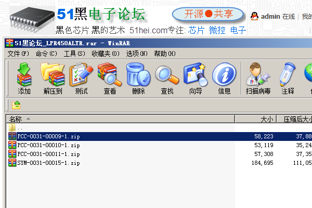Click size value 53,119

pos(264,145)
